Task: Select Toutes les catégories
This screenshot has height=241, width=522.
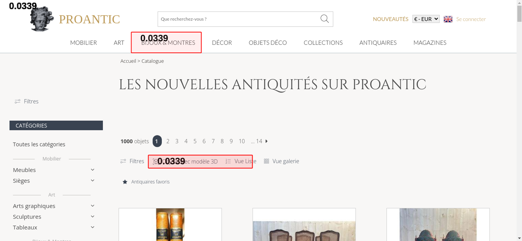Action: click(x=39, y=144)
